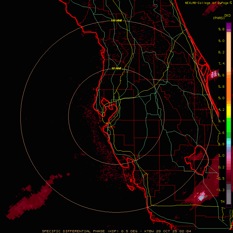Click the [PHAS] units label
This screenshot has height=233, width=233.
(219, 18)
